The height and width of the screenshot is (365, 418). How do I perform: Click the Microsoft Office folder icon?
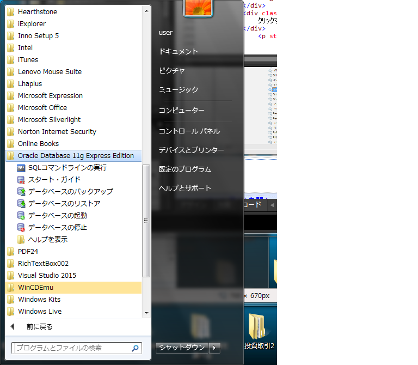tap(11, 108)
